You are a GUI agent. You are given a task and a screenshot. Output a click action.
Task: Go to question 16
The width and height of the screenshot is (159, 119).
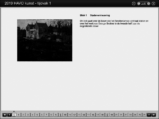[93, 115]
